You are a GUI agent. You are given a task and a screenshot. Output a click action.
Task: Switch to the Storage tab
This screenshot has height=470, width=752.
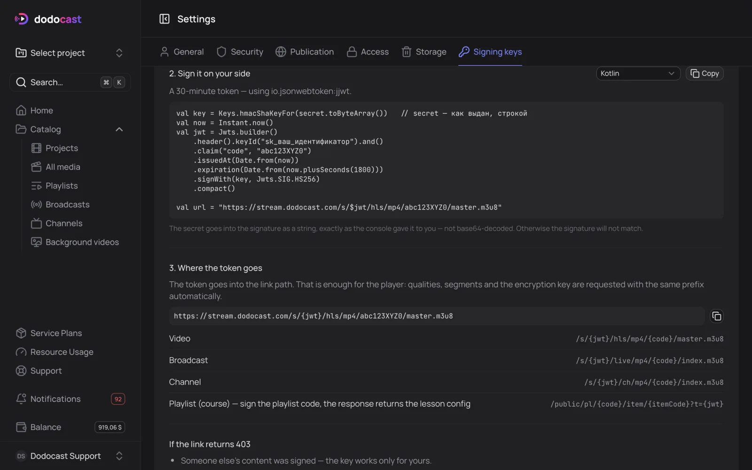point(424,52)
